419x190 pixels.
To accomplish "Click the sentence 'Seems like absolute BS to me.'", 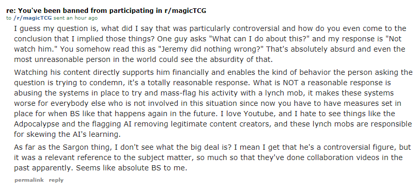I will (x=131, y=168).
